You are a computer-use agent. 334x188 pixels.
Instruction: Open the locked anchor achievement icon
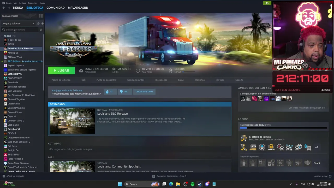tap(308, 163)
